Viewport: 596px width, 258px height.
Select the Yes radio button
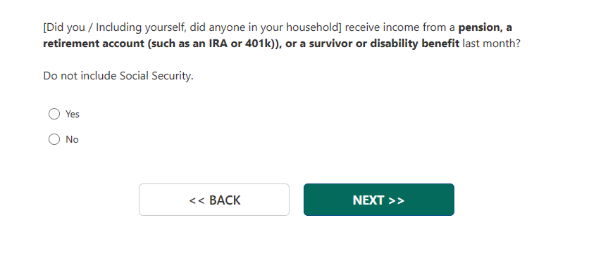tap(54, 114)
